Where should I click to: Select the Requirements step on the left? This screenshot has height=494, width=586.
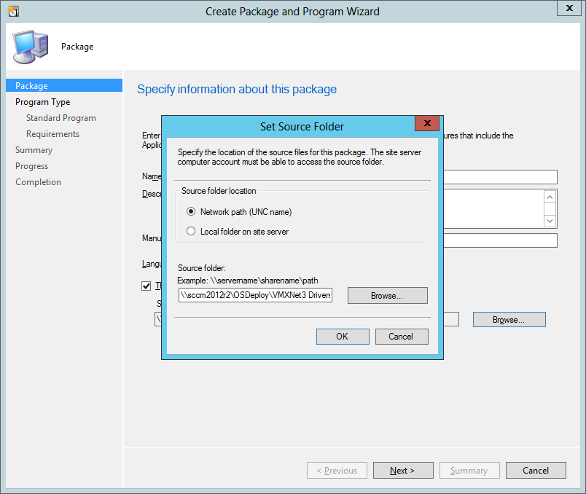tap(53, 133)
